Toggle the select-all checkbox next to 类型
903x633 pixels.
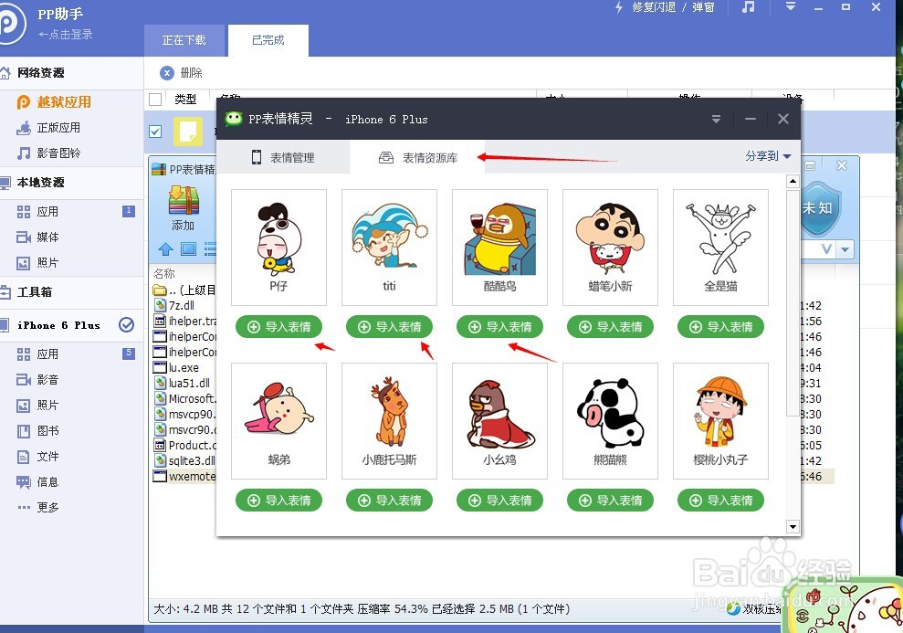tap(155, 99)
